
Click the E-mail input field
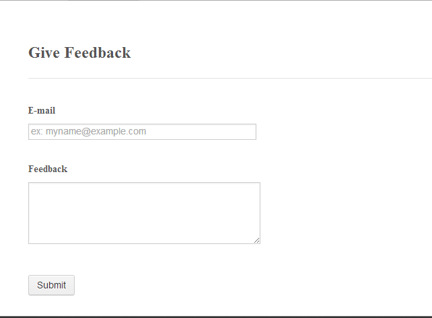[x=142, y=132]
